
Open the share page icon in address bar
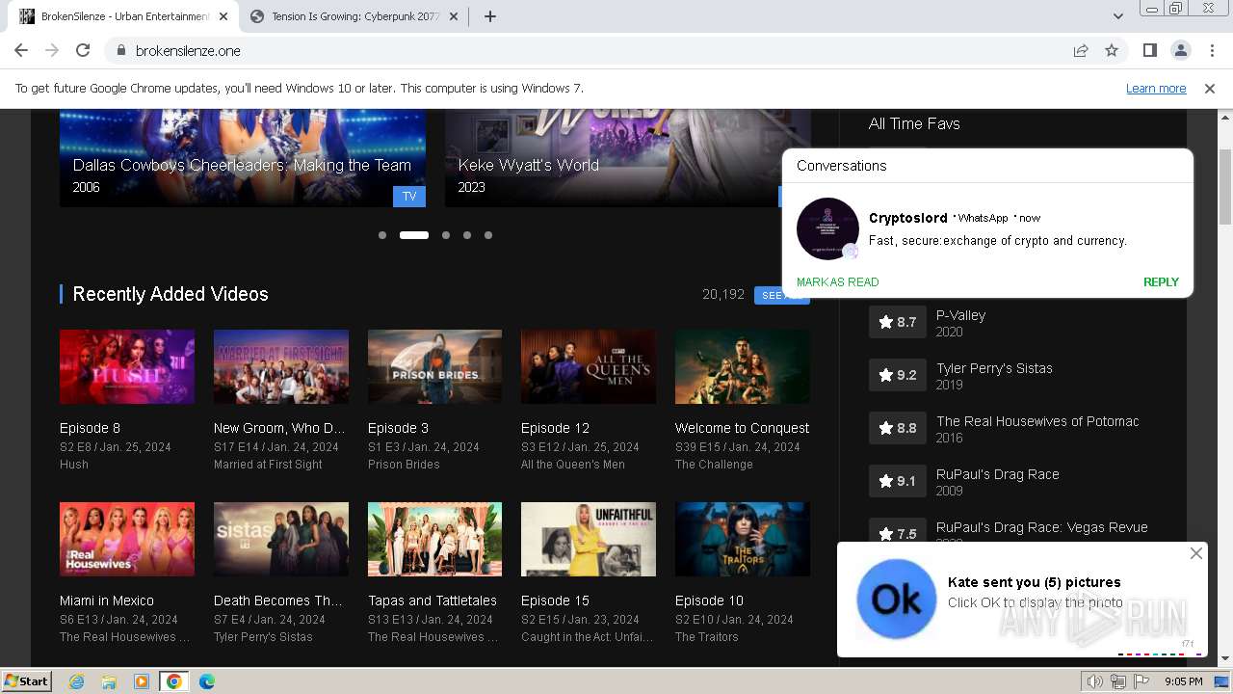click(x=1081, y=51)
